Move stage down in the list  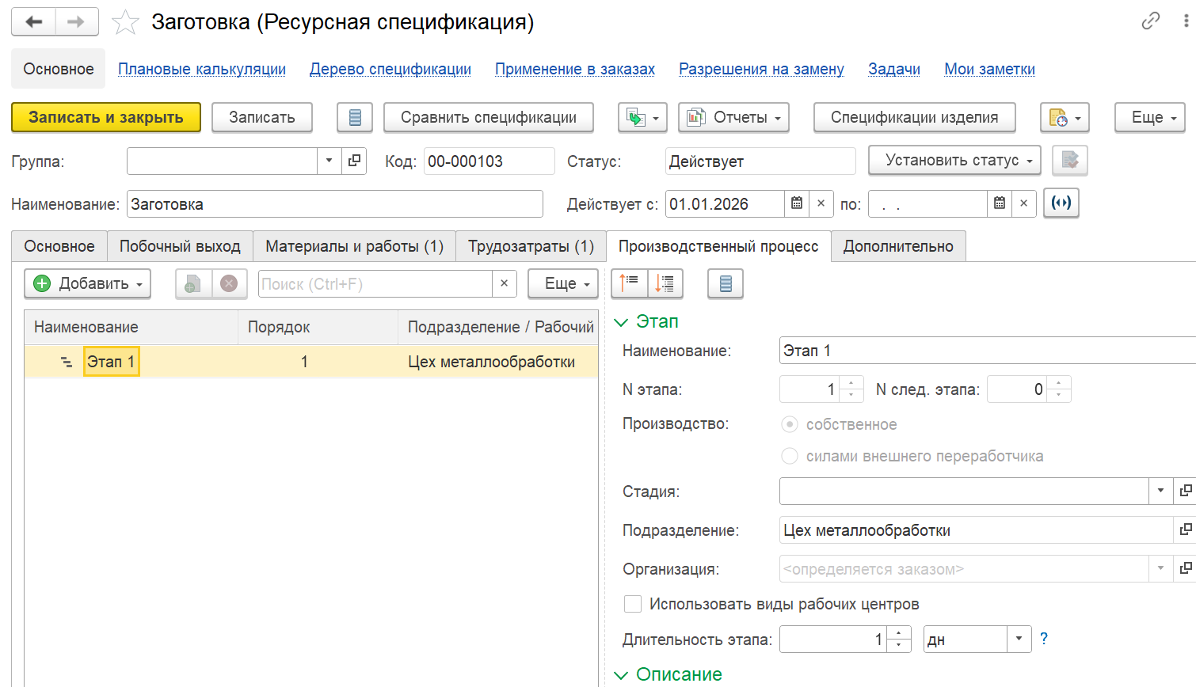(x=665, y=283)
